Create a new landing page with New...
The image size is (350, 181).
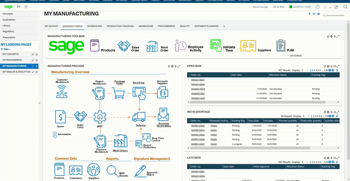click(x=5, y=49)
